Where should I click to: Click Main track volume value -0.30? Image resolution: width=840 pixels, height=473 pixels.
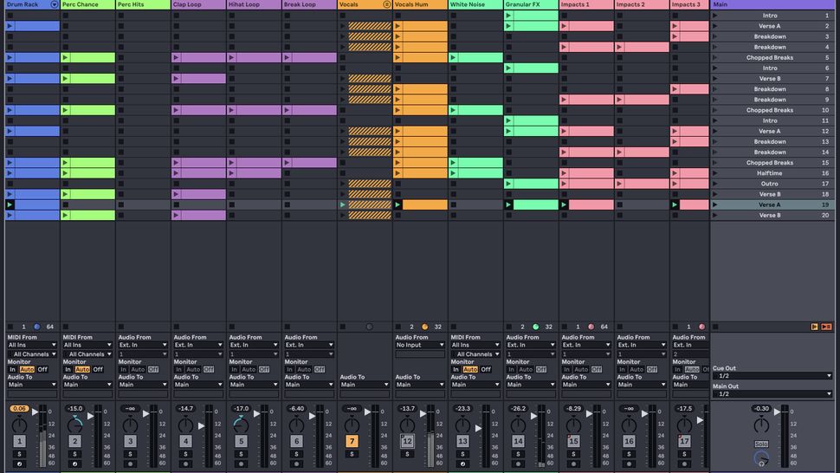click(x=761, y=409)
